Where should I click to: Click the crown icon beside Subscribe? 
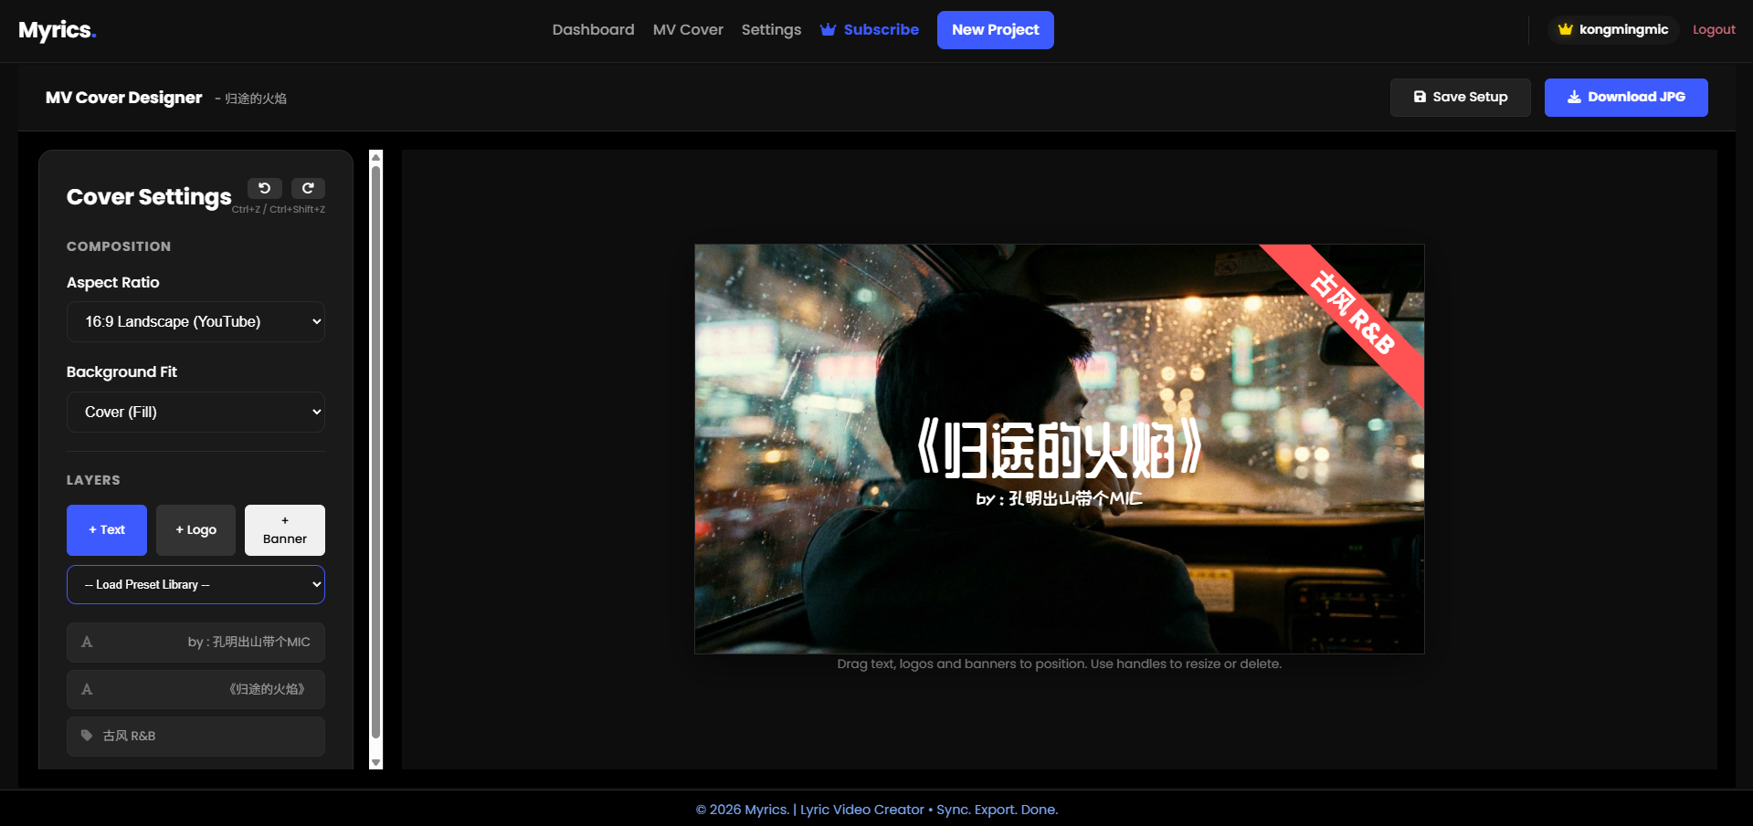tap(828, 29)
